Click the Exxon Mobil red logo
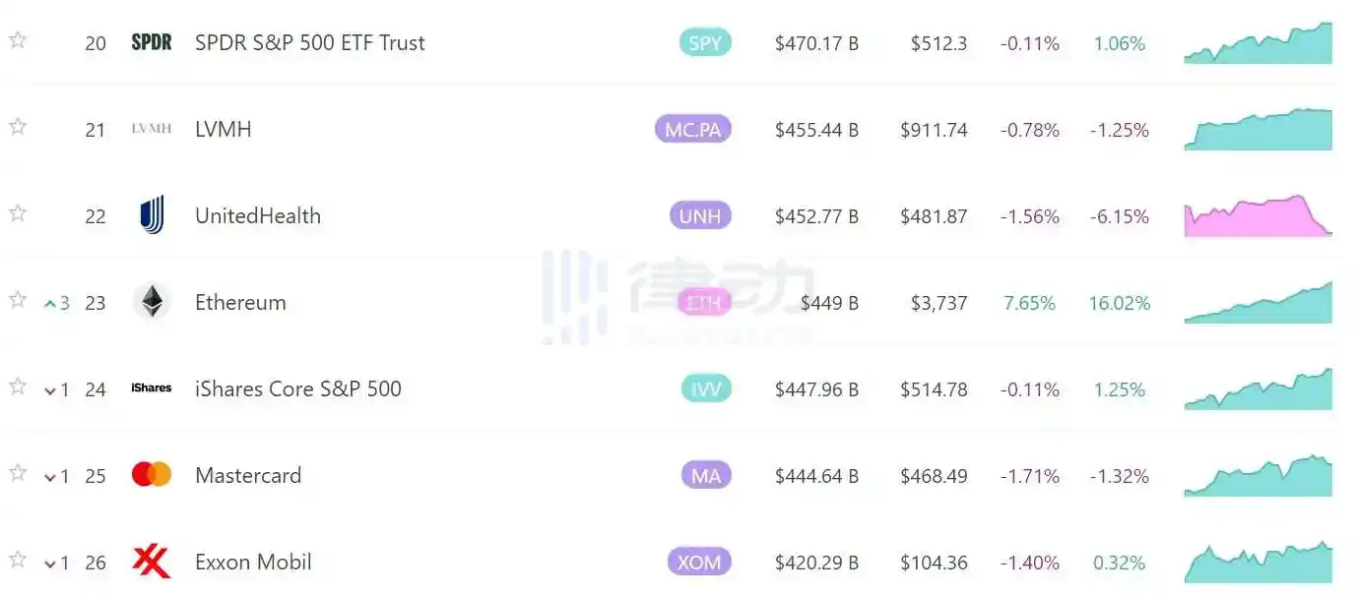The image size is (1356, 595). (x=152, y=562)
